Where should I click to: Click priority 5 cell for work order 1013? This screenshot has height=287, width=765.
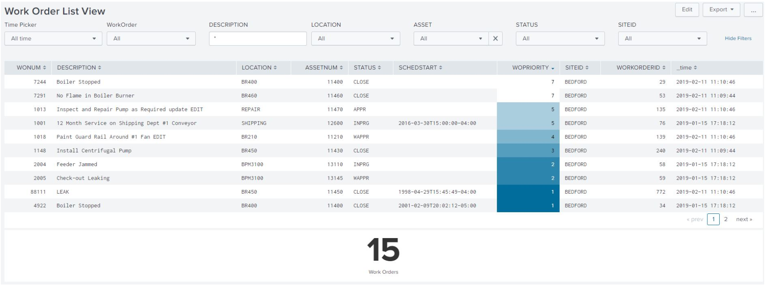[x=528, y=109]
